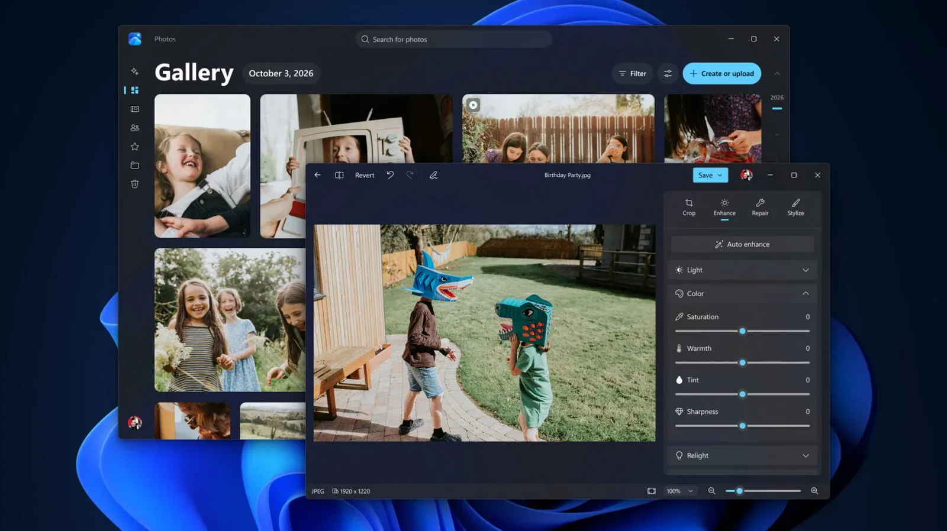
Task: Click the fit to window icon
Action: tap(652, 491)
